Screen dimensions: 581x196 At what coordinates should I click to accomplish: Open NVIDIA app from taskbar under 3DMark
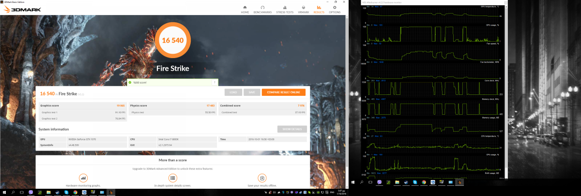(40, 193)
